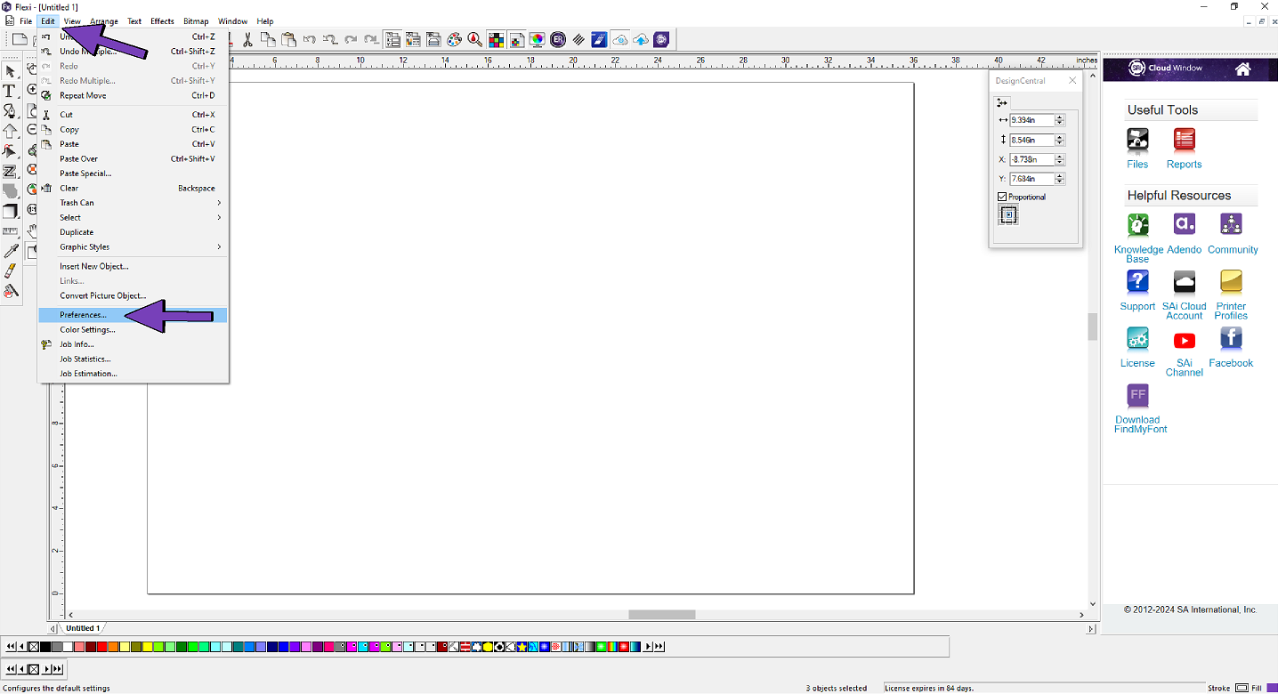Screen dimensions: 1278x694
Task: Click the monitor color wheel toolbar icon
Action: coord(537,39)
